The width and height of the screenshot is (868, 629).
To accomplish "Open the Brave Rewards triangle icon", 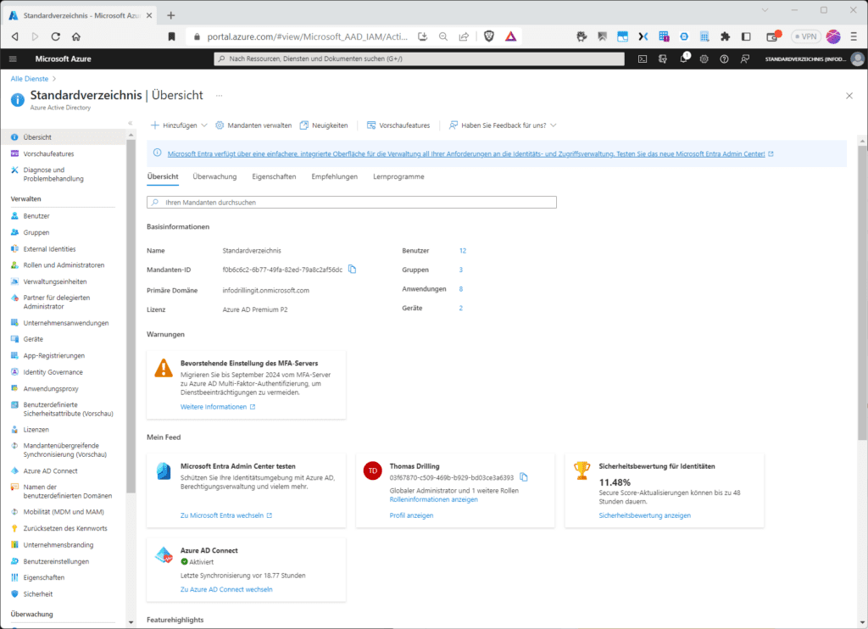I will coord(510,36).
